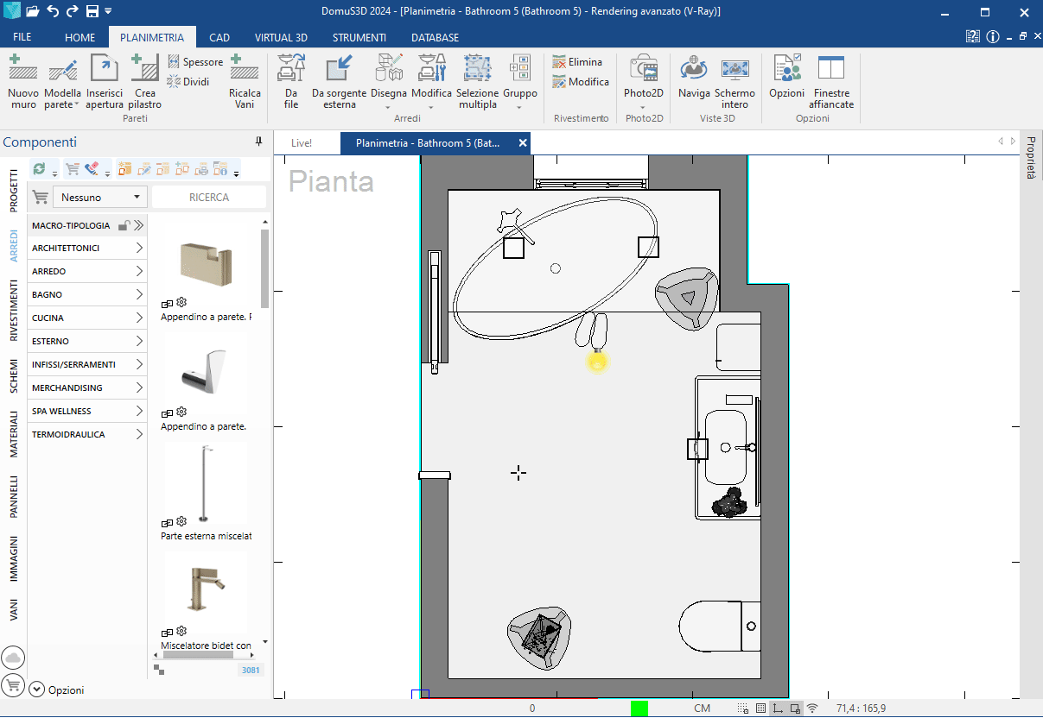The image size is (1043, 718).
Task: Open the STRUMENTI tab
Action: pyautogui.click(x=359, y=37)
